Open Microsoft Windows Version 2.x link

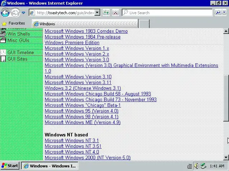pyautogui.click(x=77, y=54)
